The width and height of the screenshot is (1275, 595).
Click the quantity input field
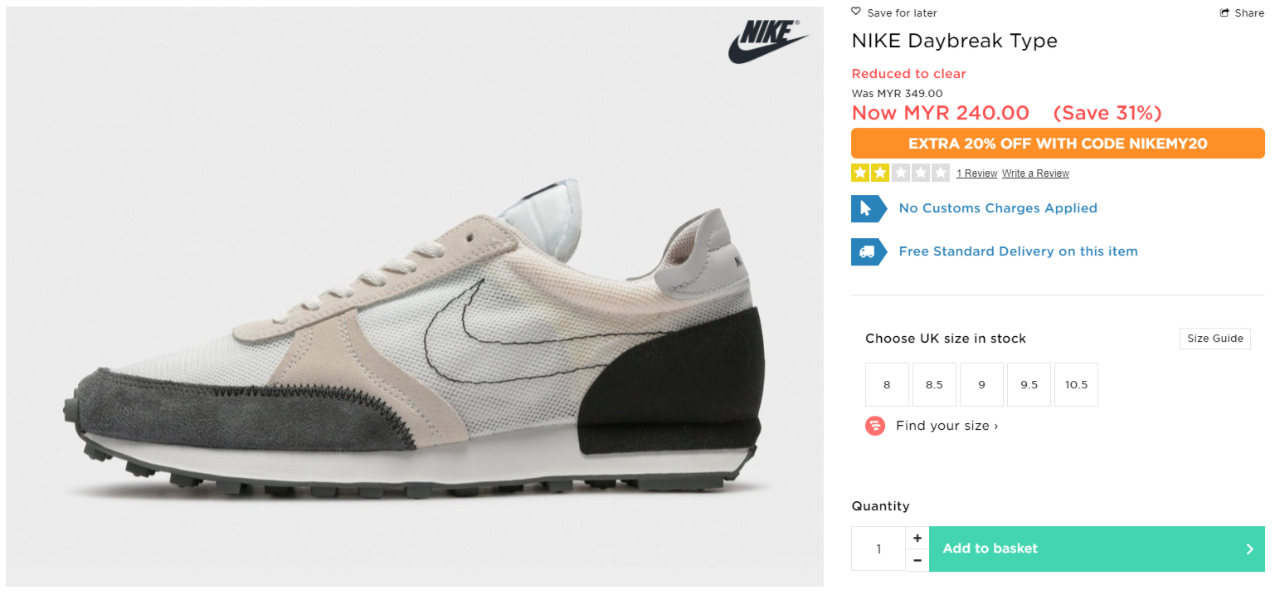[x=878, y=549]
